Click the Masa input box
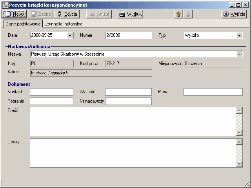The height and width of the screenshot is (188, 251). [x=213, y=92]
